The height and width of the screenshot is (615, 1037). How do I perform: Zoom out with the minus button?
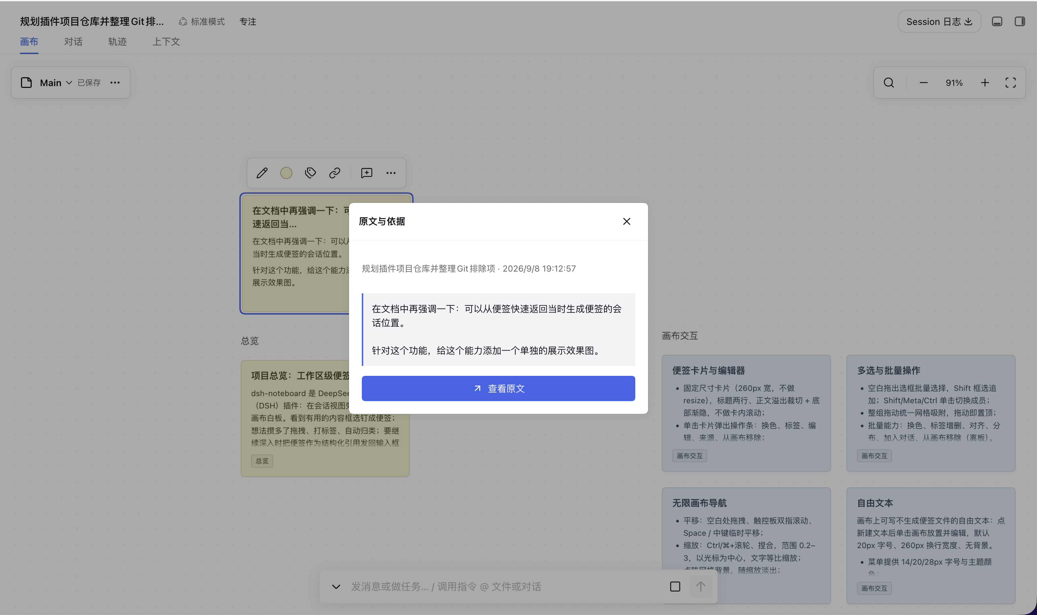(924, 83)
